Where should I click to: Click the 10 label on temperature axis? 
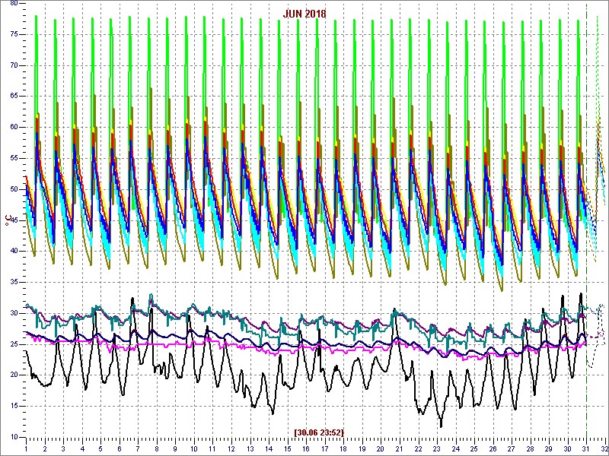tap(13, 437)
